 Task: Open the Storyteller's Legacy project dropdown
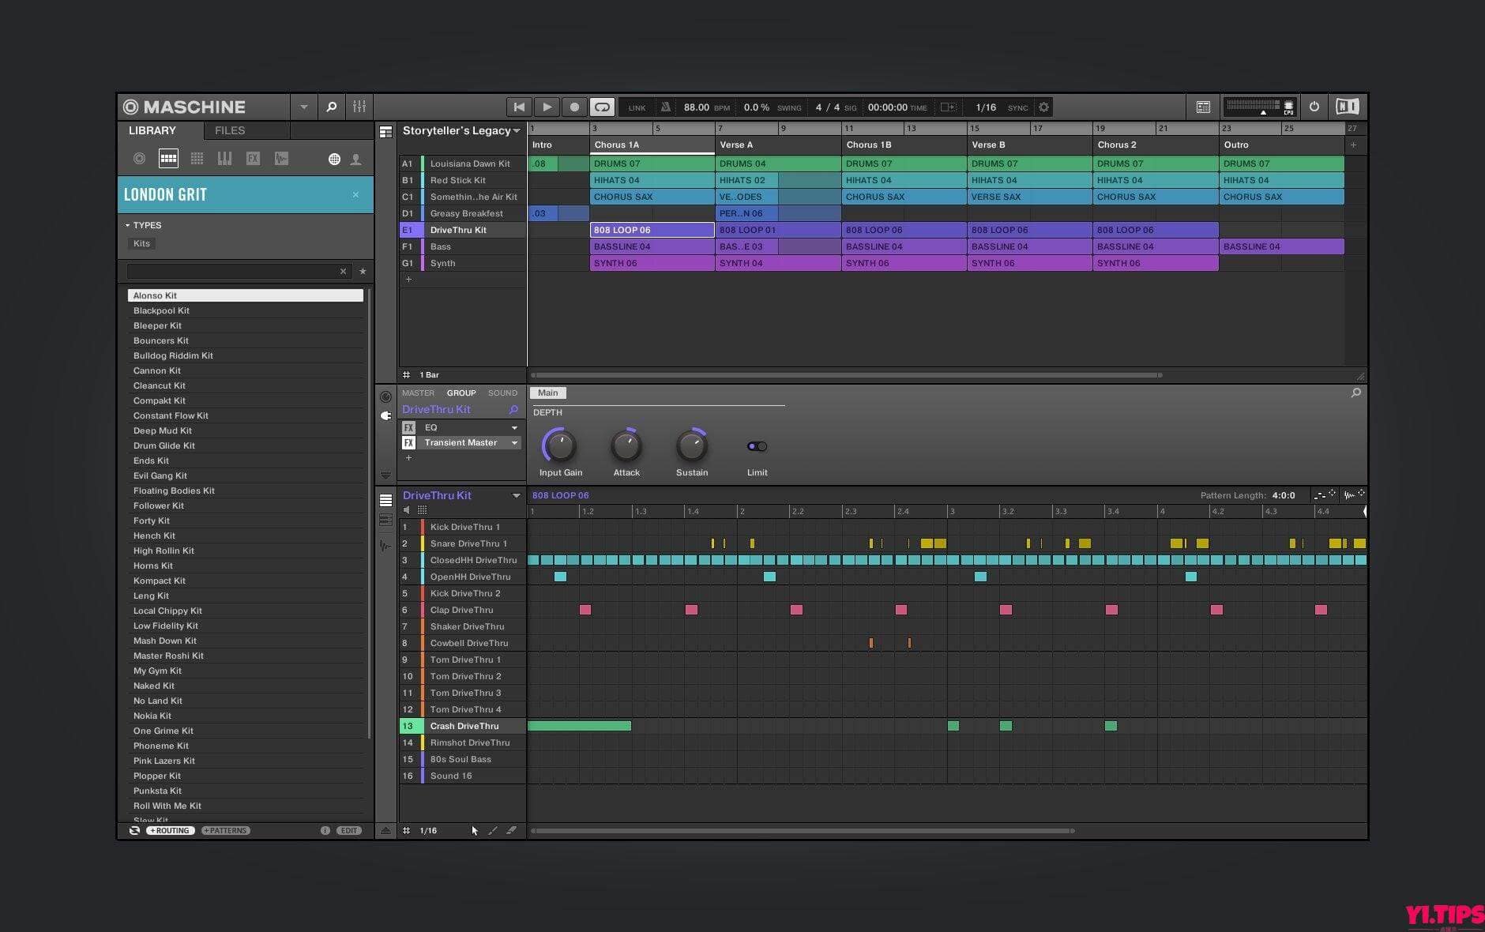(517, 131)
